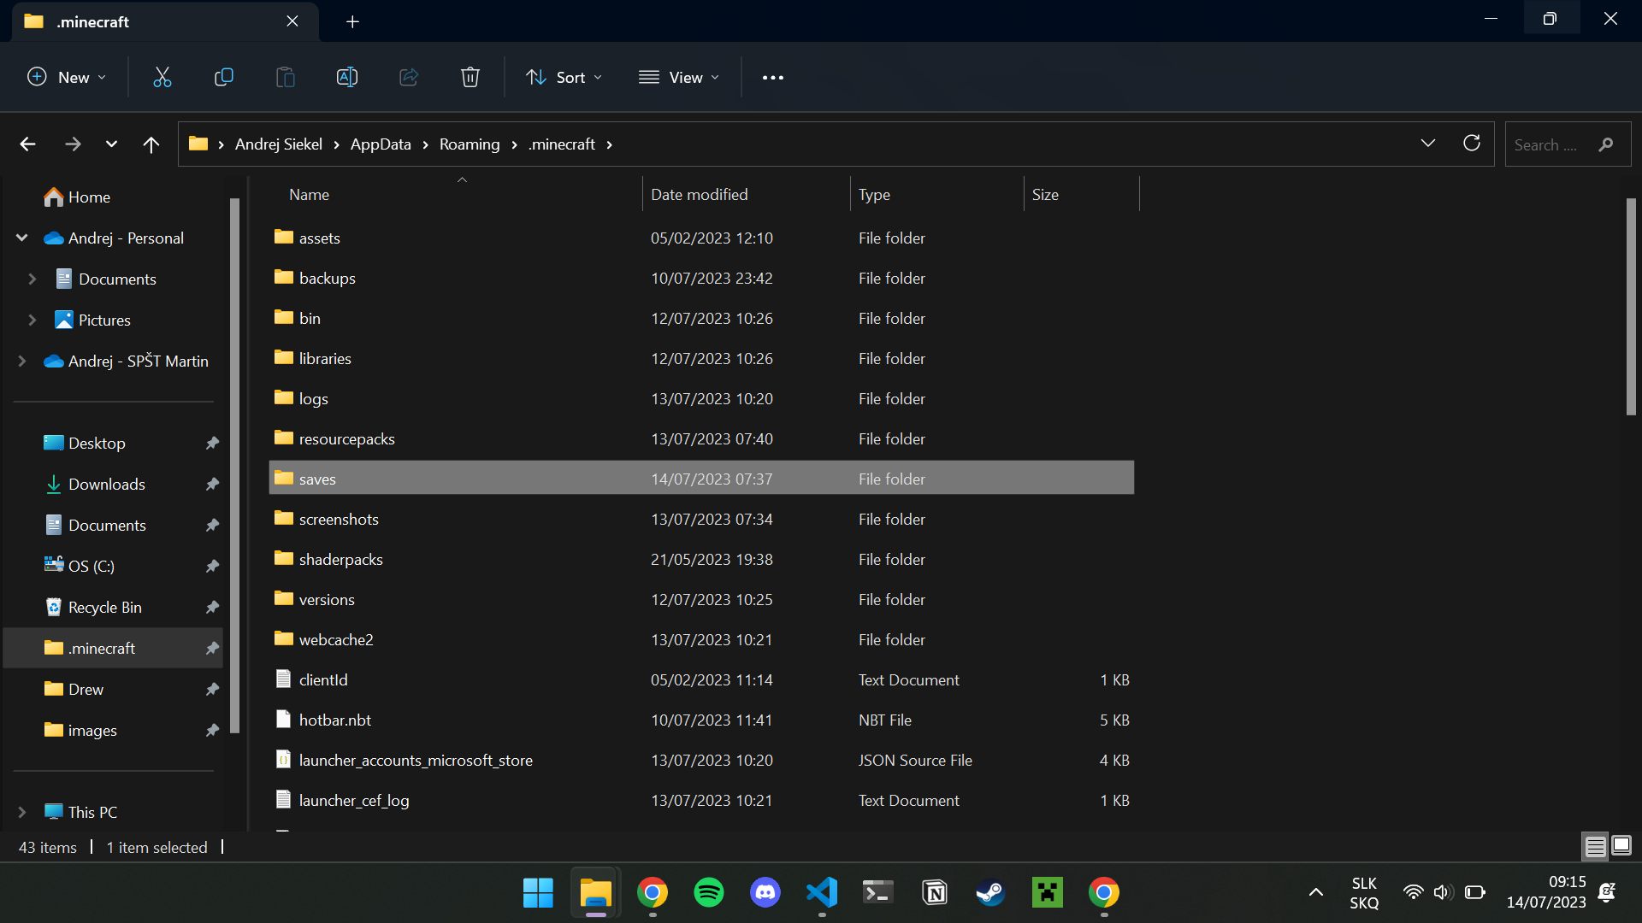Open images folder in sidebar
Image resolution: width=1642 pixels, height=923 pixels.
(x=92, y=731)
